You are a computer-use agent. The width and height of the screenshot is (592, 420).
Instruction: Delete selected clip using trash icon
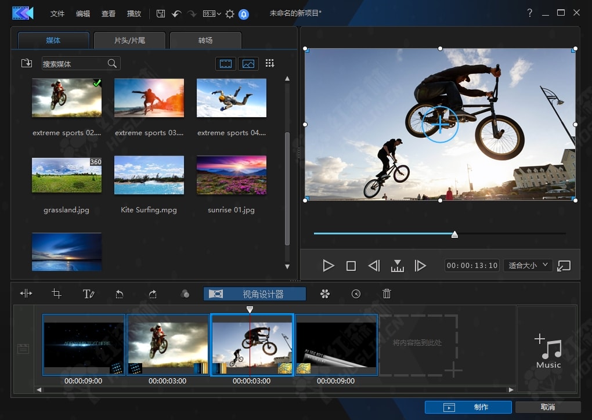387,294
